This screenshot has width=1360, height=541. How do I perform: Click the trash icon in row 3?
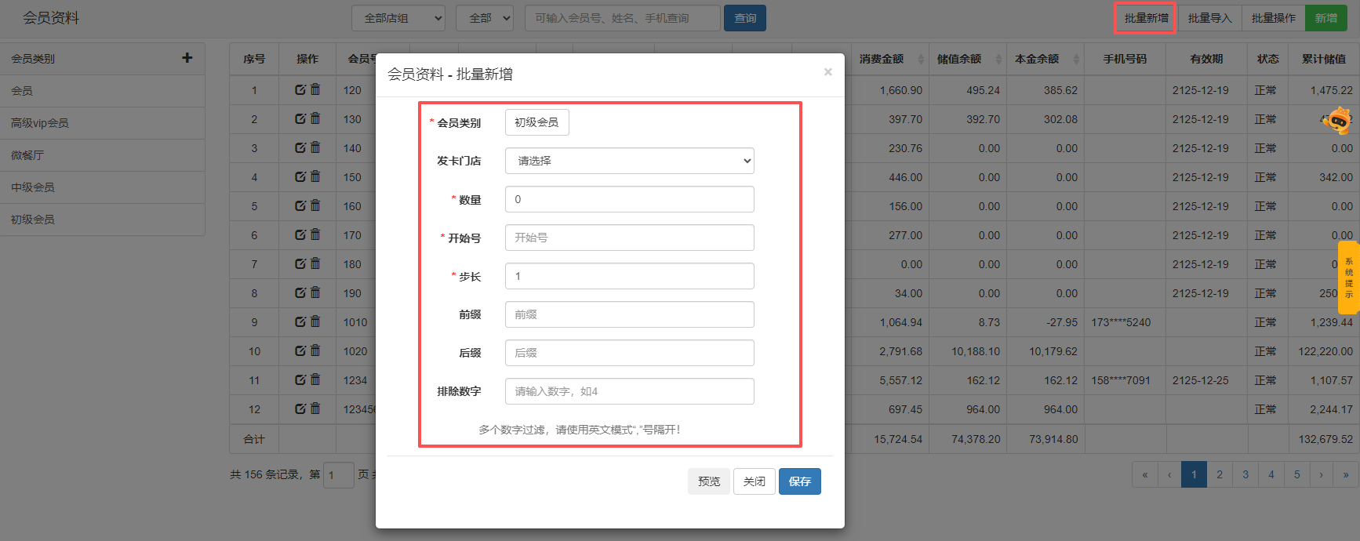coord(315,147)
